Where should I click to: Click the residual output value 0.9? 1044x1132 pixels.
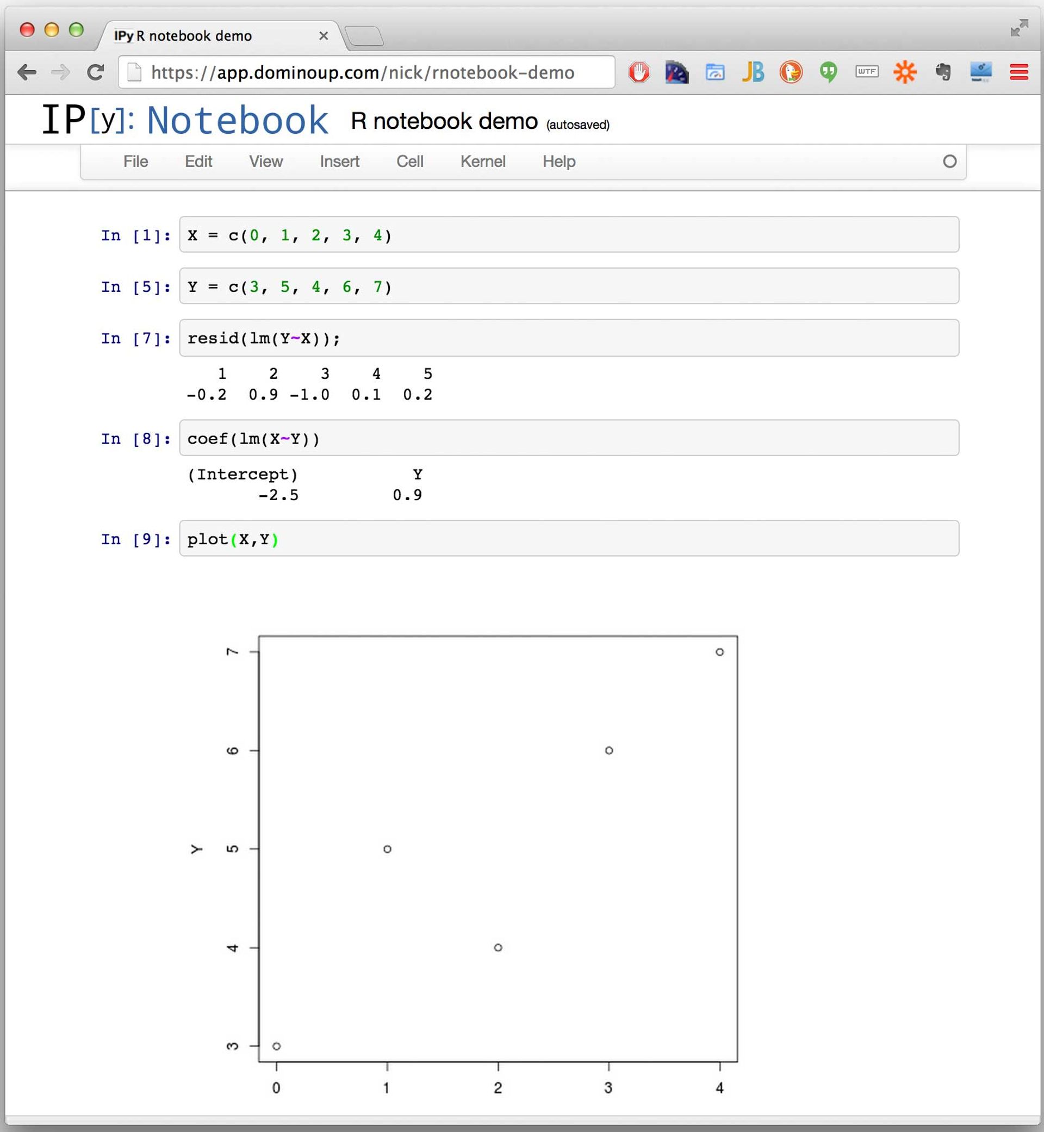click(263, 395)
